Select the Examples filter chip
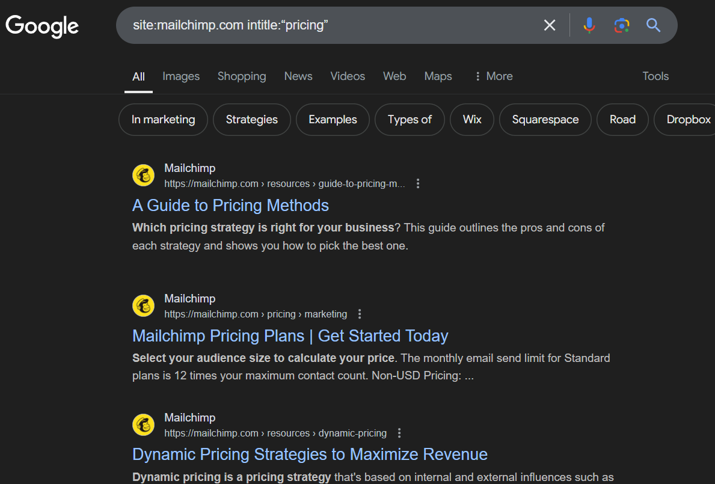 (x=333, y=120)
